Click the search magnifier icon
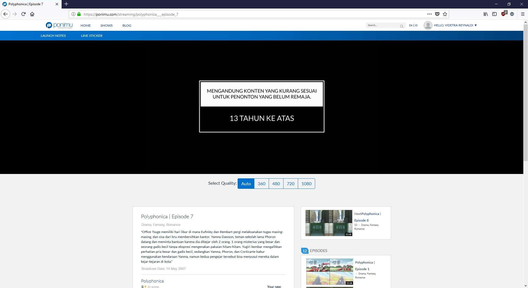The height and width of the screenshot is (288, 528). (x=402, y=26)
